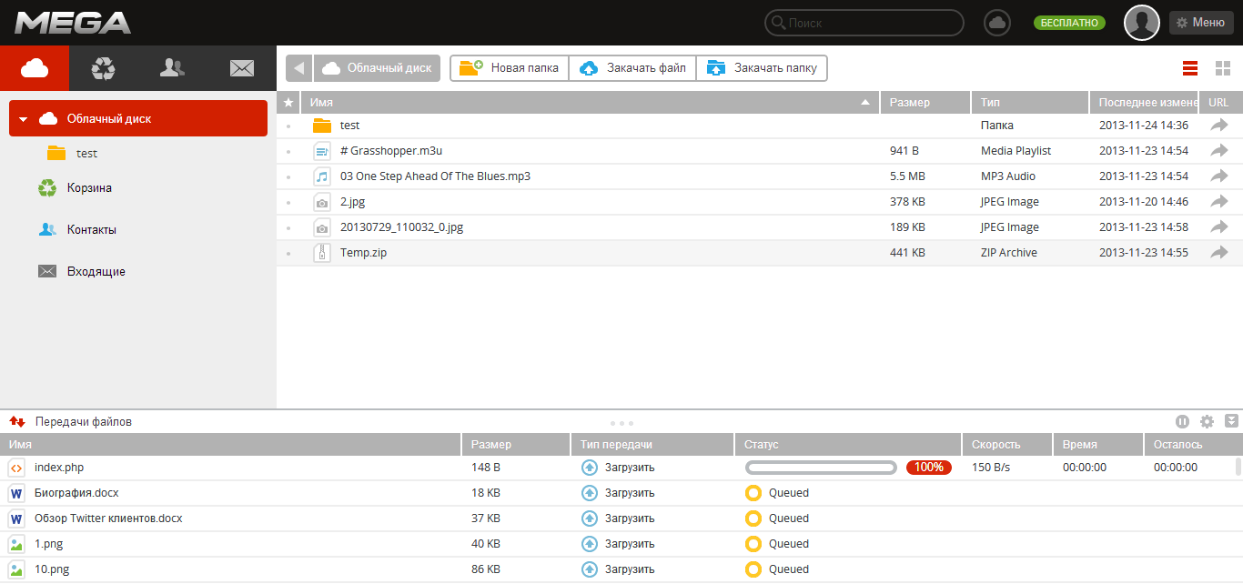Toggle favorite dot for 2.jpg

pyautogui.click(x=288, y=202)
